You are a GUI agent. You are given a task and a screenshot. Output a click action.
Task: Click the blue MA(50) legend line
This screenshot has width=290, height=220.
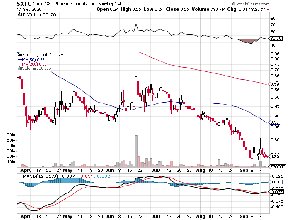19,59
